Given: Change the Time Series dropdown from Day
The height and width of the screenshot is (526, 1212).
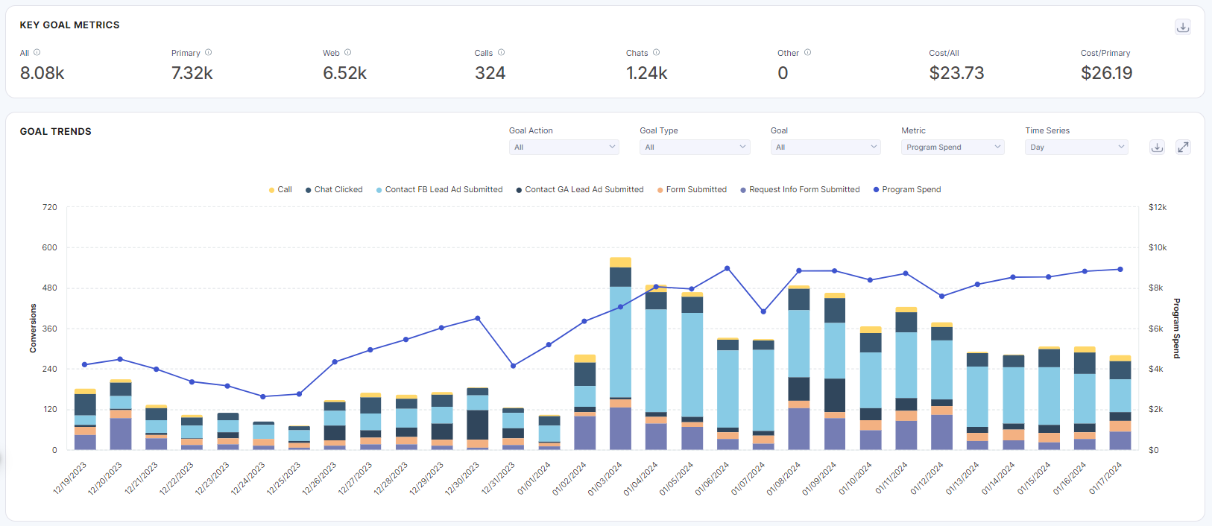Looking at the screenshot, I should point(1076,148).
